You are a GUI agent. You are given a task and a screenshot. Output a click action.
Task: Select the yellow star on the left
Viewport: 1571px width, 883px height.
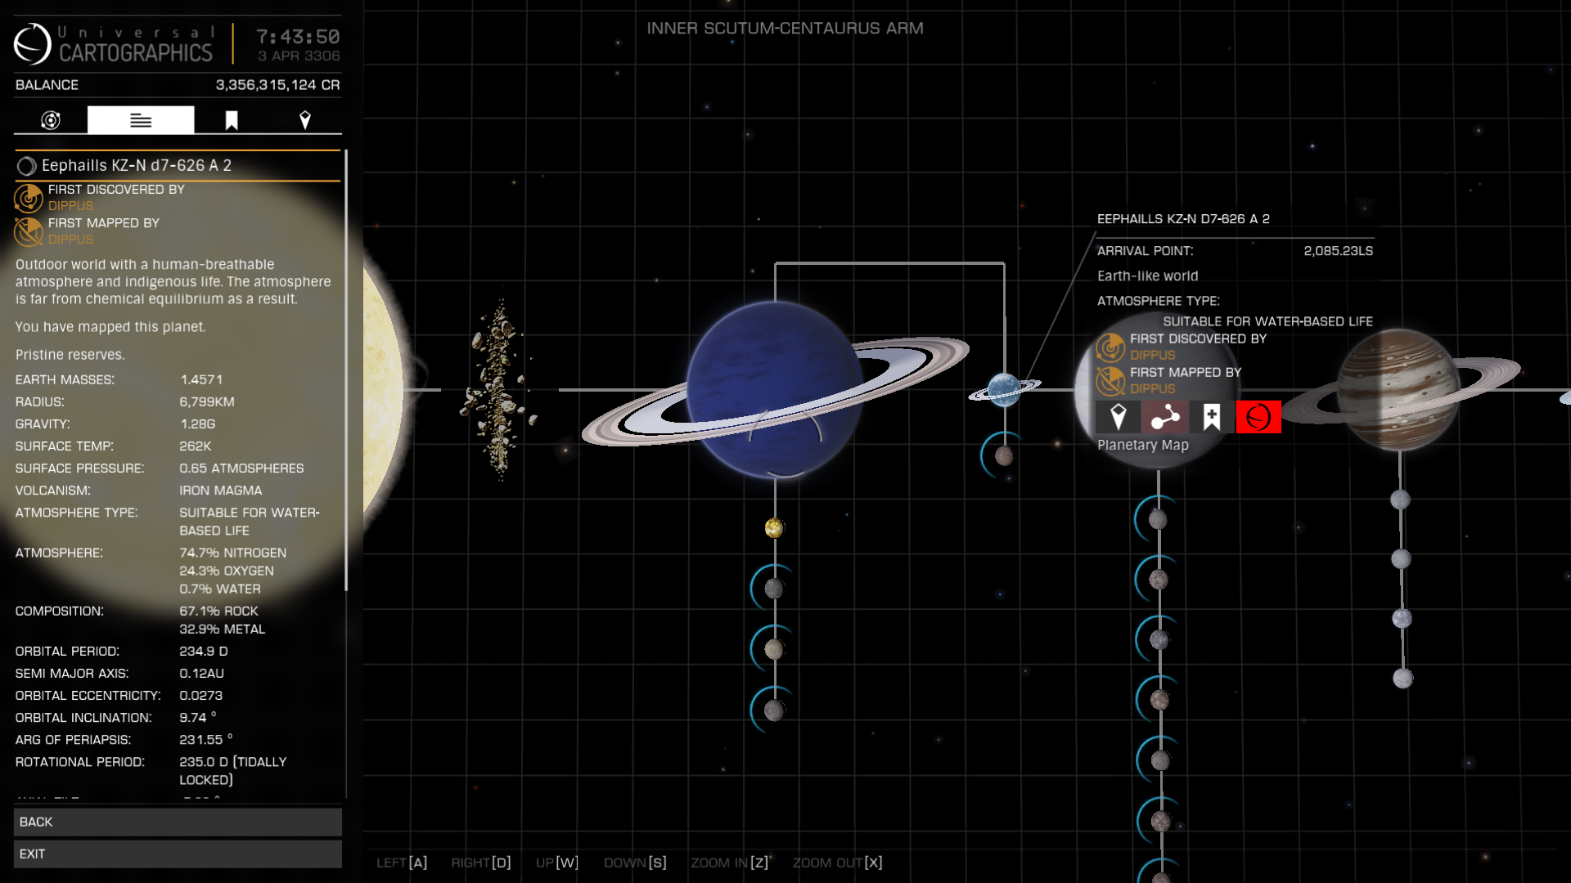(x=382, y=390)
